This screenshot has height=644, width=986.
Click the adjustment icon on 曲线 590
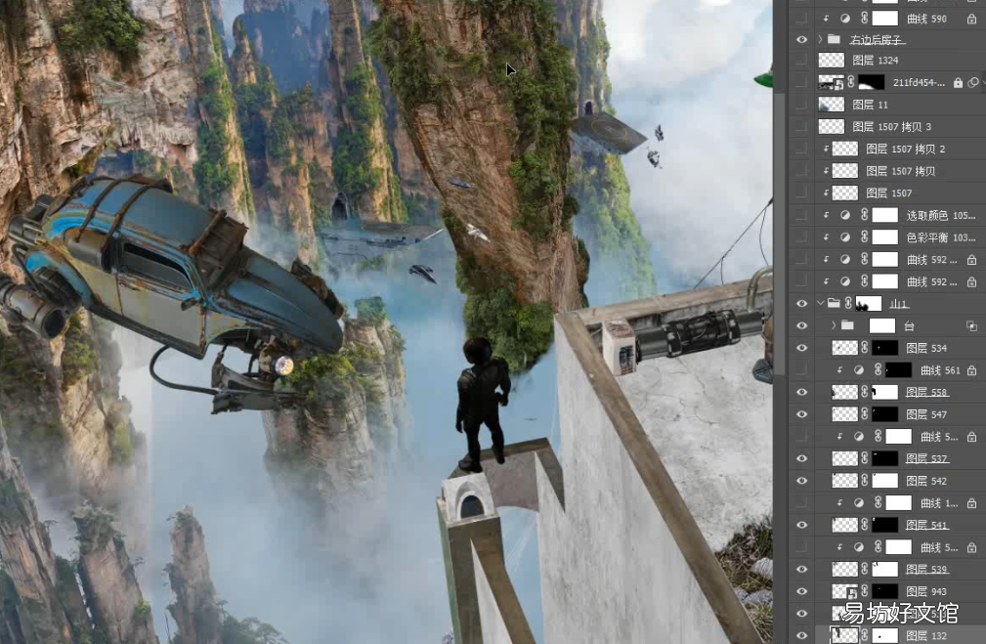(845, 19)
